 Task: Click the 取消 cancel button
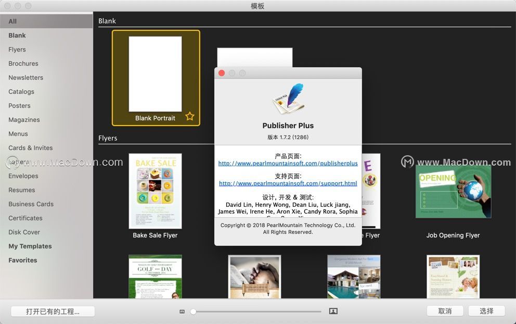pyautogui.click(x=445, y=311)
